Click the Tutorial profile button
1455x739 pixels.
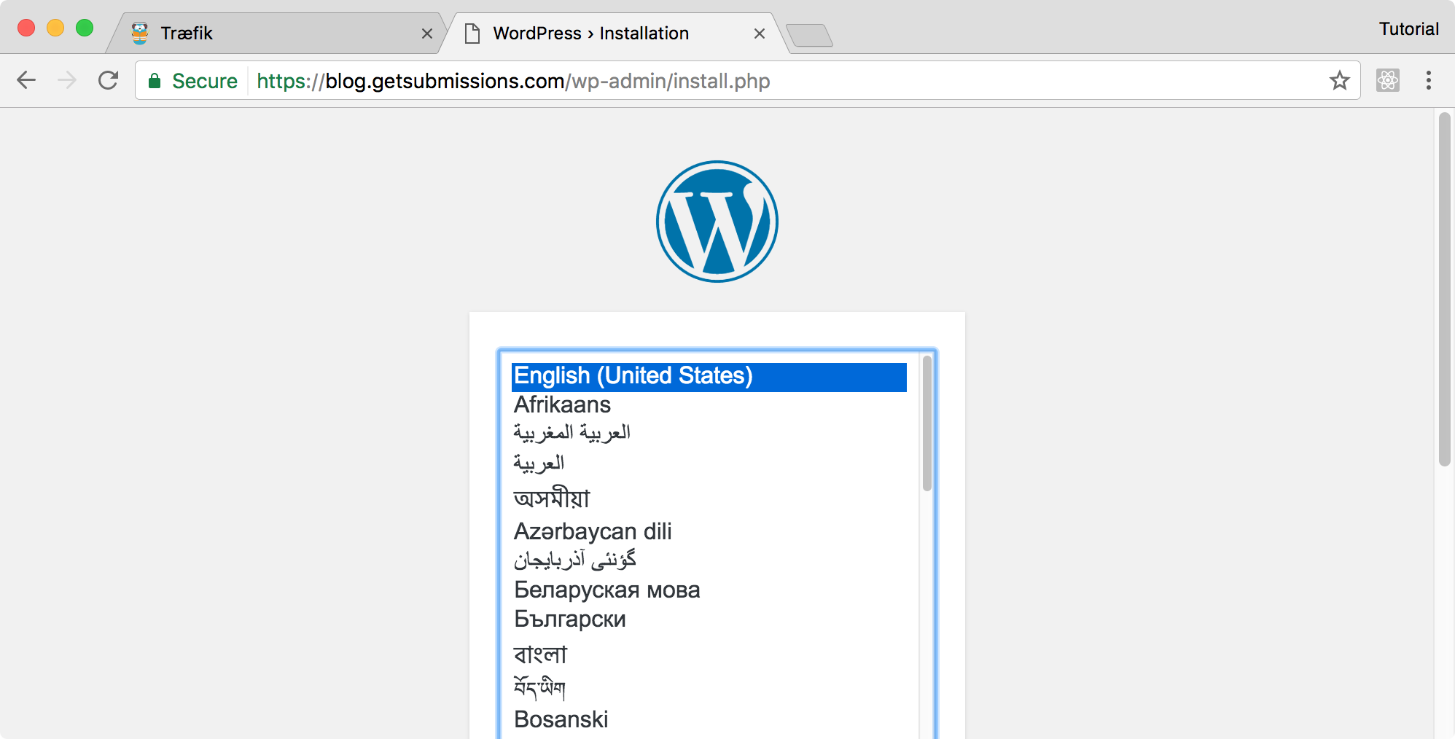point(1408,29)
